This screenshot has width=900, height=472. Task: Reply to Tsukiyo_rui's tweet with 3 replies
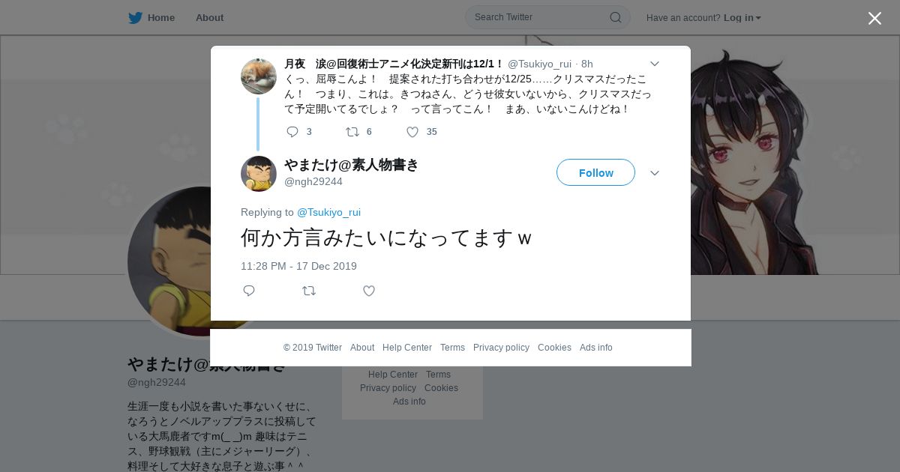[292, 132]
